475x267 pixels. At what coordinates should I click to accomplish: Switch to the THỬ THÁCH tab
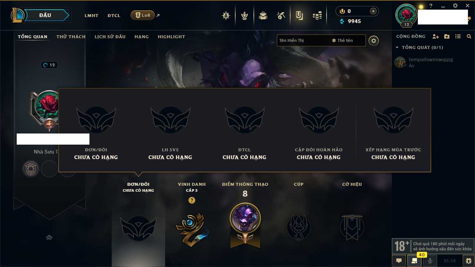click(71, 37)
